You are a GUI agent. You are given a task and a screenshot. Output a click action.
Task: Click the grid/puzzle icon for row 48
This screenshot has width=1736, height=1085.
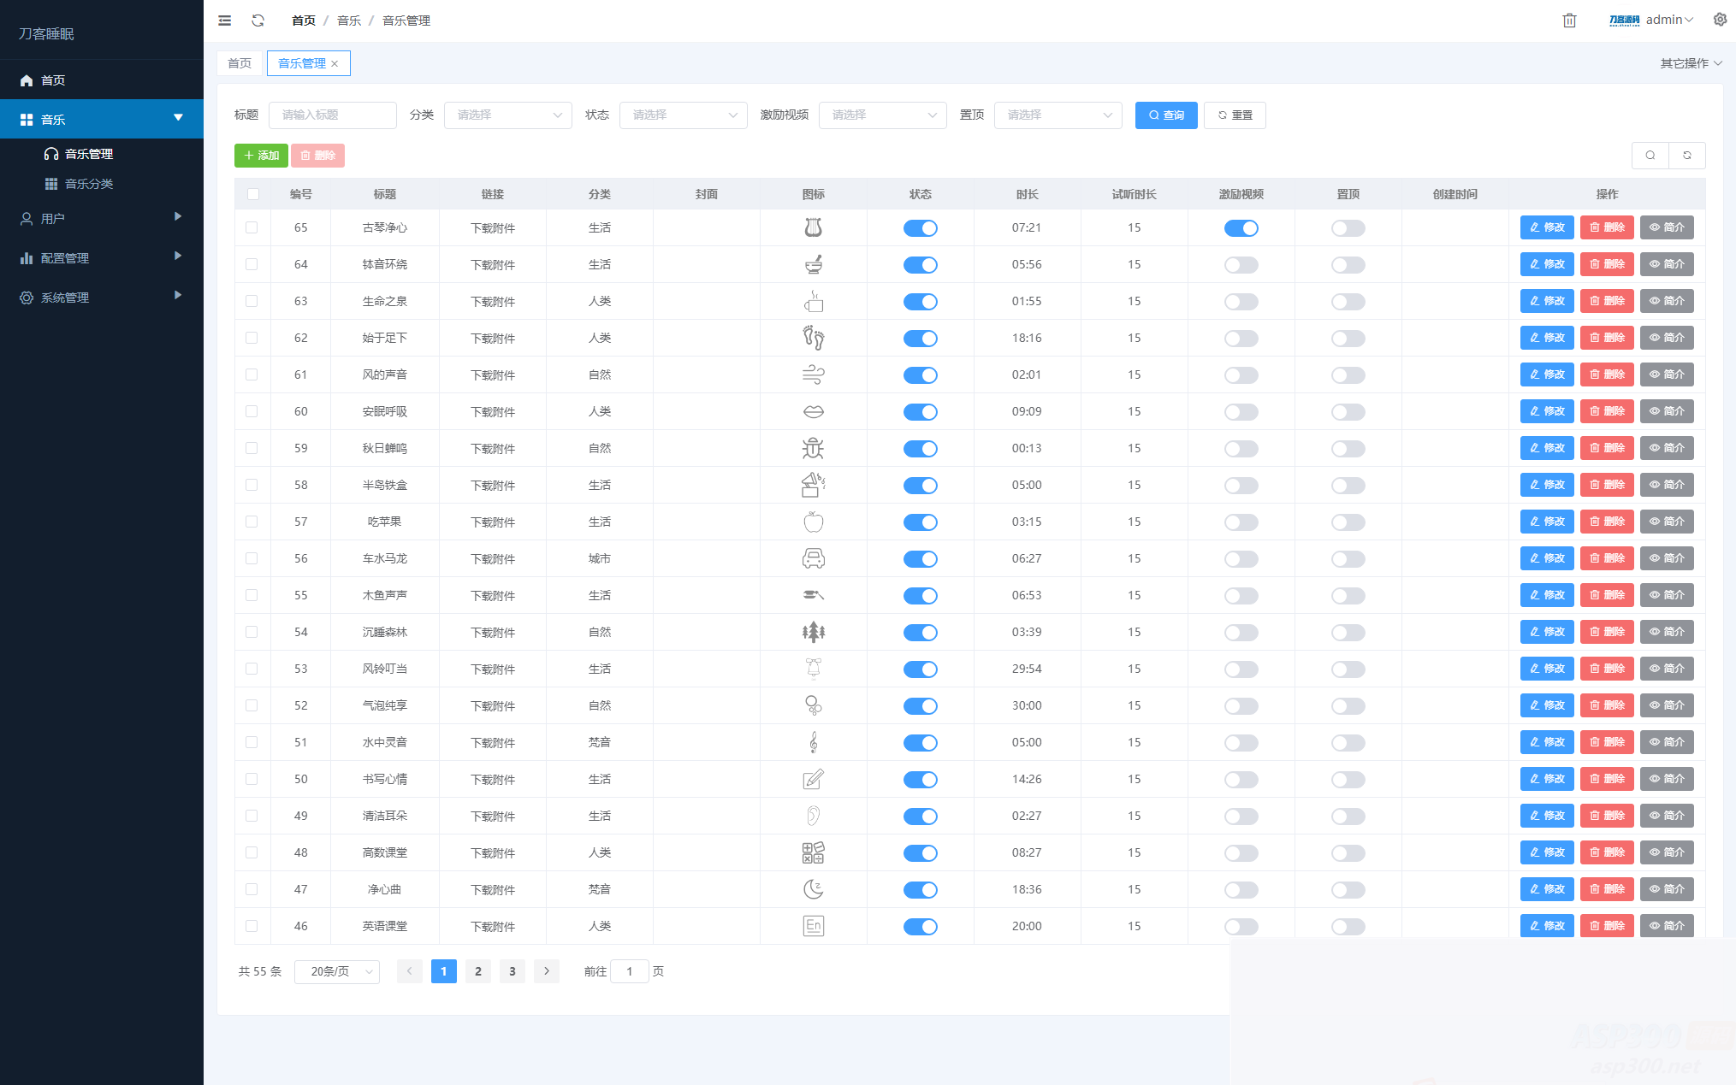[813, 852]
